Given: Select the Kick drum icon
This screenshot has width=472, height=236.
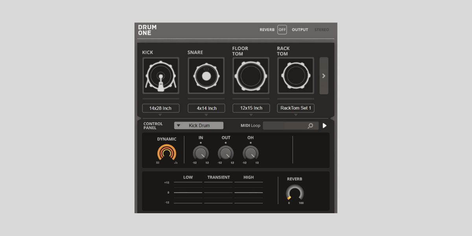Looking at the screenshot, I should [160, 76].
